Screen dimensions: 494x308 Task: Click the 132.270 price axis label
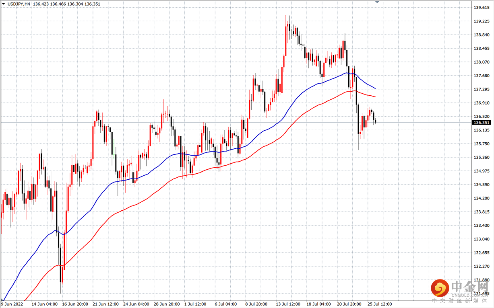[x=482, y=267]
